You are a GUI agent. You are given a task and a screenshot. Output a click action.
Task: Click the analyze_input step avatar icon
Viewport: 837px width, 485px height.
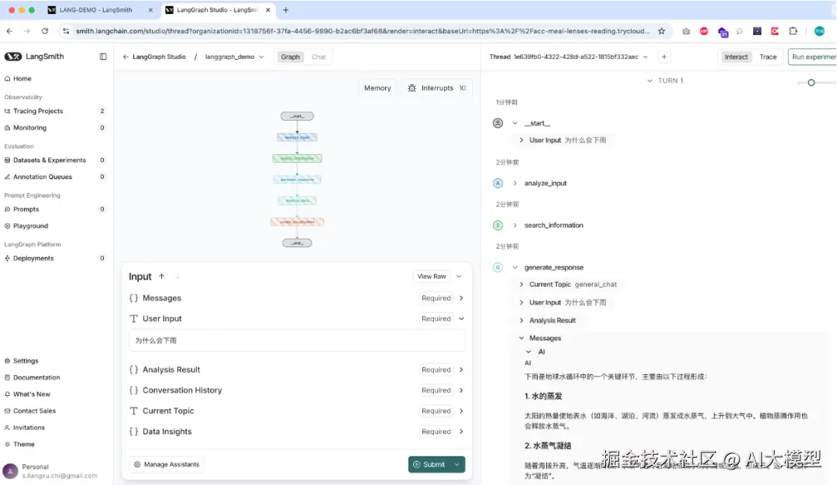(498, 183)
